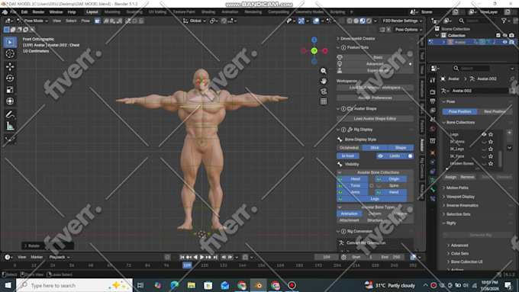
Task: Click the viewport pan hand icon
Action: pyautogui.click(x=324, y=81)
